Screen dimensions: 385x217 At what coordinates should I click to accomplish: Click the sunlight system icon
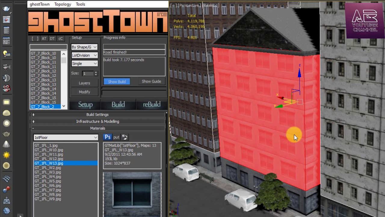coord(6,155)
